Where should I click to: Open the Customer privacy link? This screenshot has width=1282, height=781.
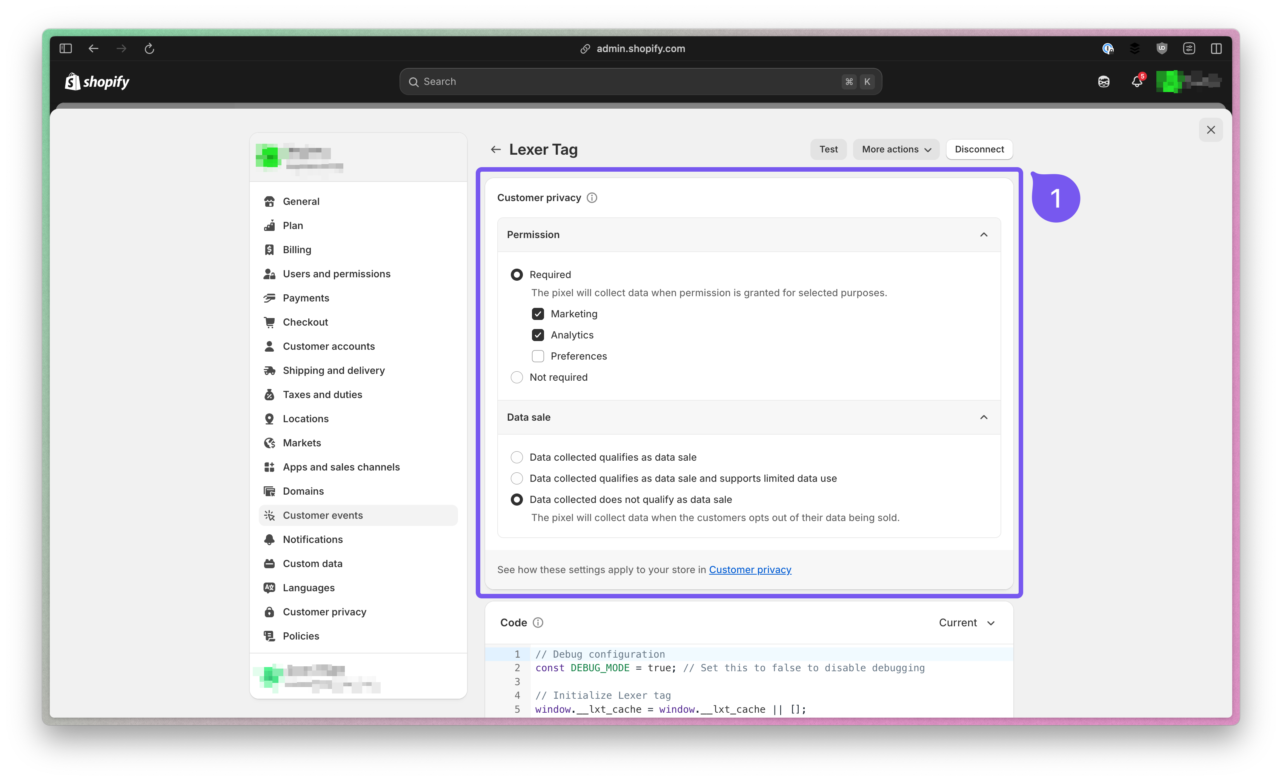(750, 570)
